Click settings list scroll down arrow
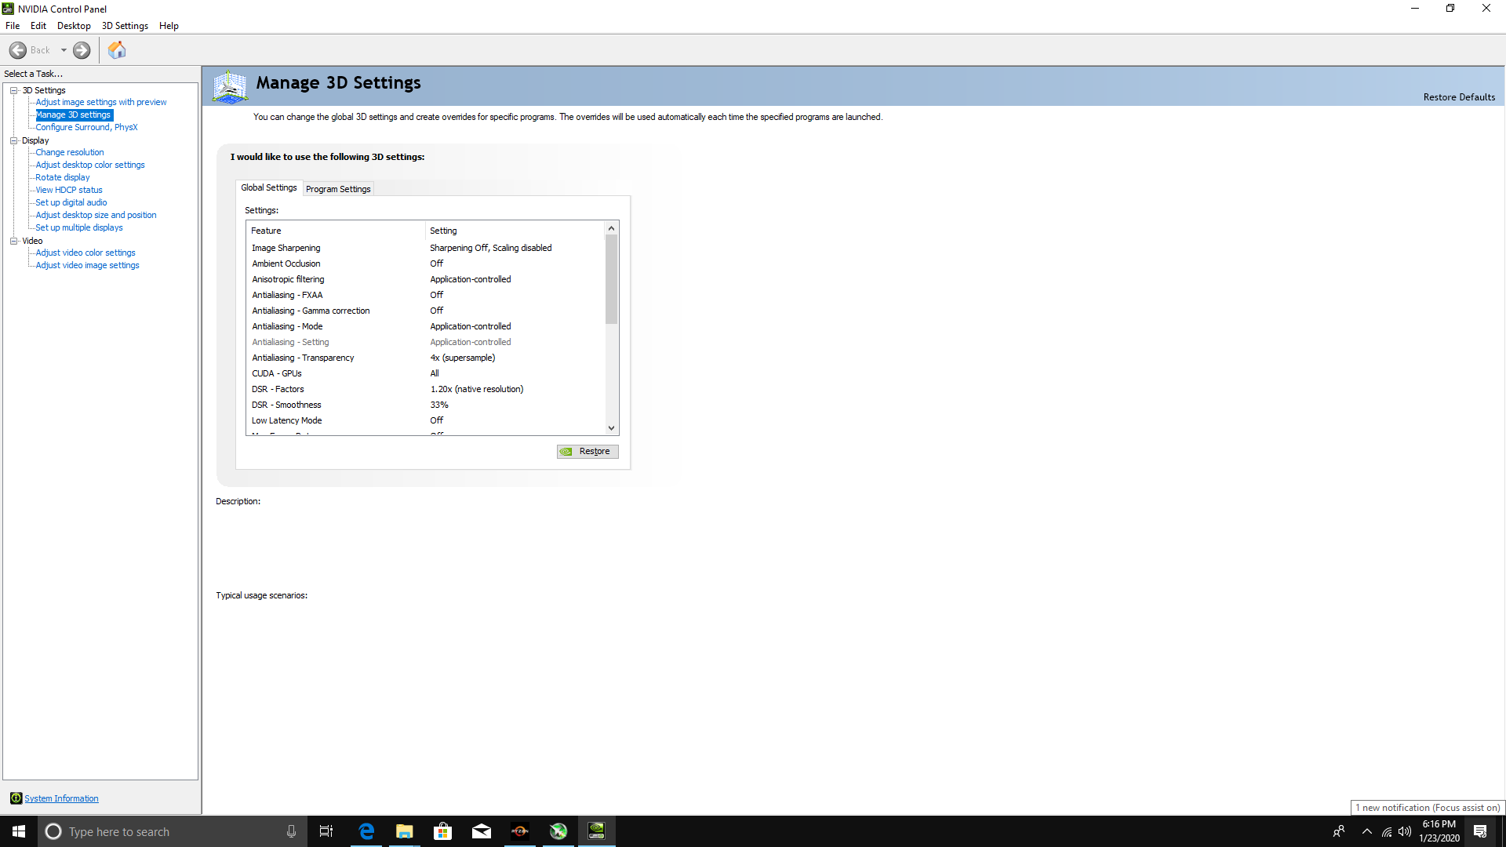1506x847 pixels. pos(611,428)
